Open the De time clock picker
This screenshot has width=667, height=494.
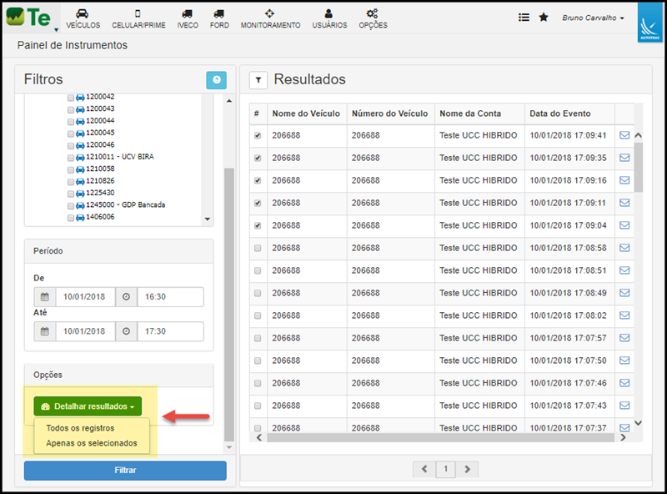tap(127, 297)
